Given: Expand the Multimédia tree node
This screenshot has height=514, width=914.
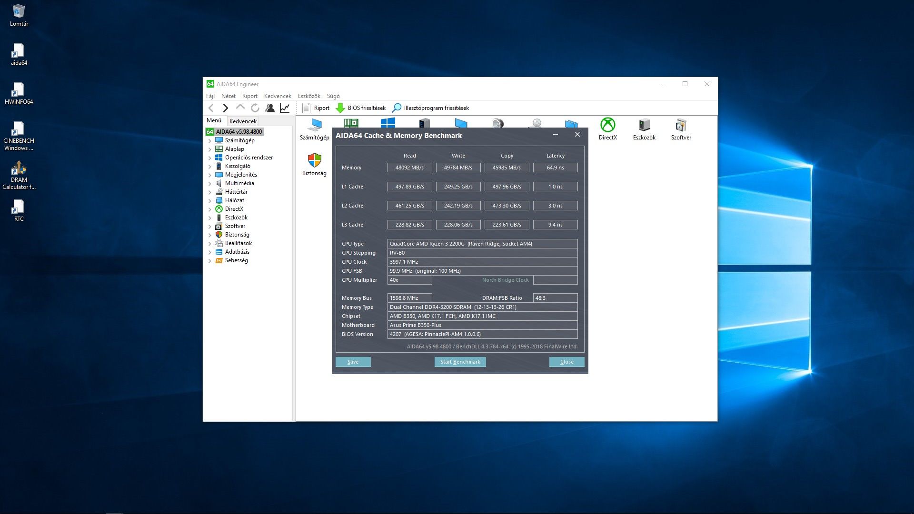Looking at the screenshot, I should 209,184.
